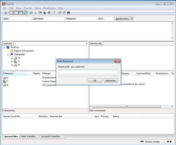The image size is (176, 145).
Task: Click the Reconnect to last server icon
Action: tap(49, 13)
